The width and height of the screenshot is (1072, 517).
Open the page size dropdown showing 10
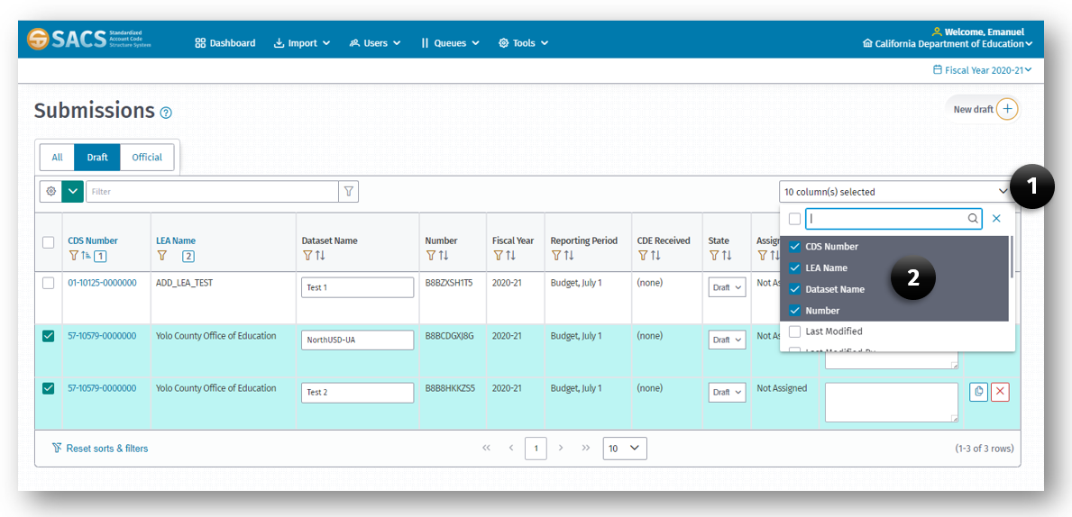click(624, 448)
